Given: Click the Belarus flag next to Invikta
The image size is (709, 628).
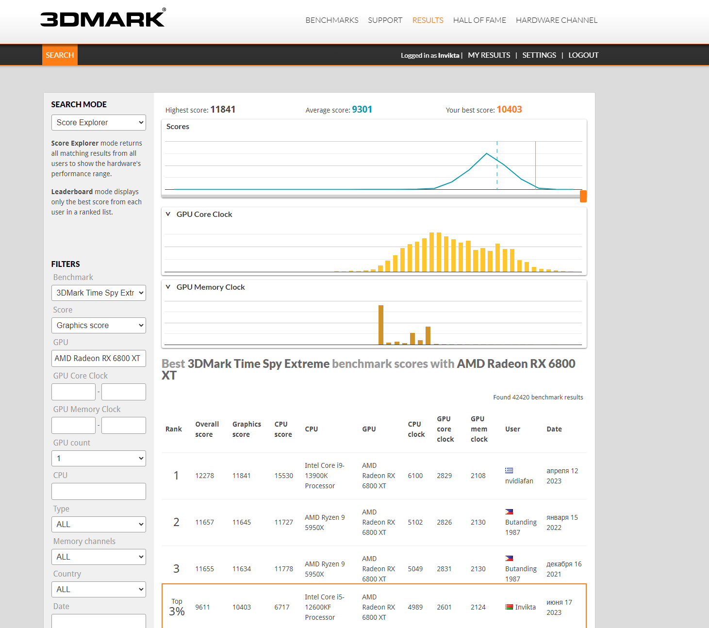Looking at the screenshot, I should pyautogui.click(x=509, y=607).
